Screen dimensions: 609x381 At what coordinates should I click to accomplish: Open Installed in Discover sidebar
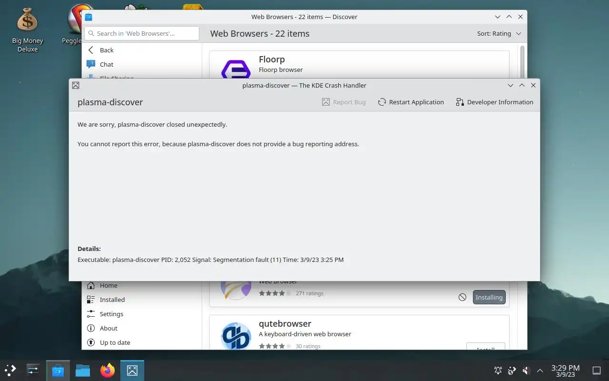point(142,300)
